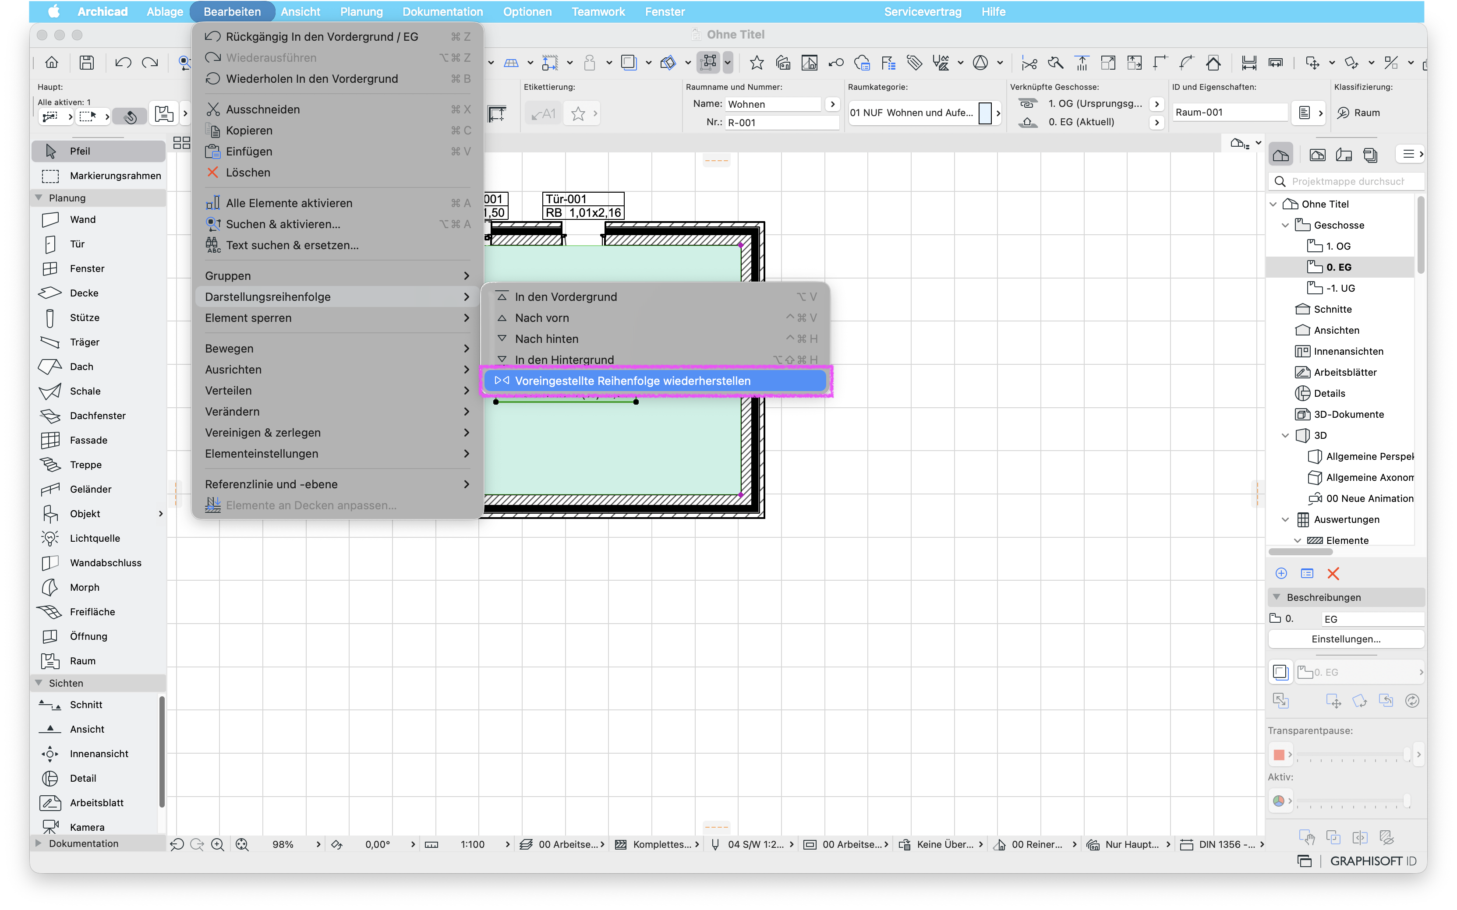Collapse the Auswertungen tree node
The image size is (1457, 910).
click(x=1285, y=520)
